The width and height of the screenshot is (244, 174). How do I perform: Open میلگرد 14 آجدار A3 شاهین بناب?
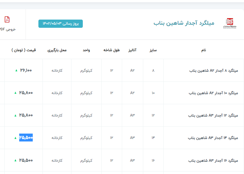(x=213, y=138)
